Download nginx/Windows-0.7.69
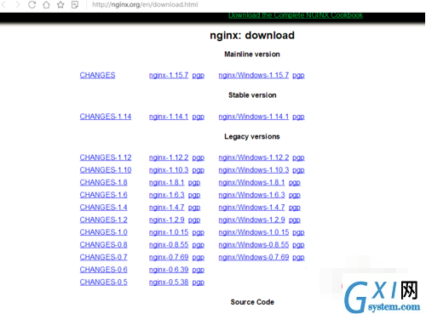426x314 pixels. pyautogui.click(x=254, y=257)
